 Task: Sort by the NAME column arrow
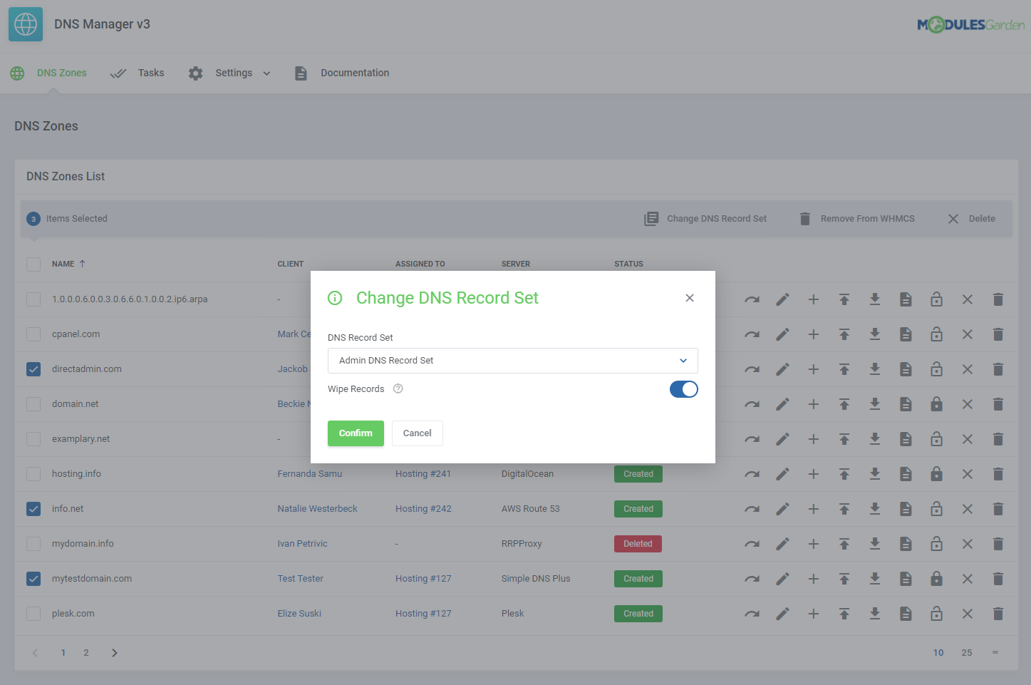[83, 264]
